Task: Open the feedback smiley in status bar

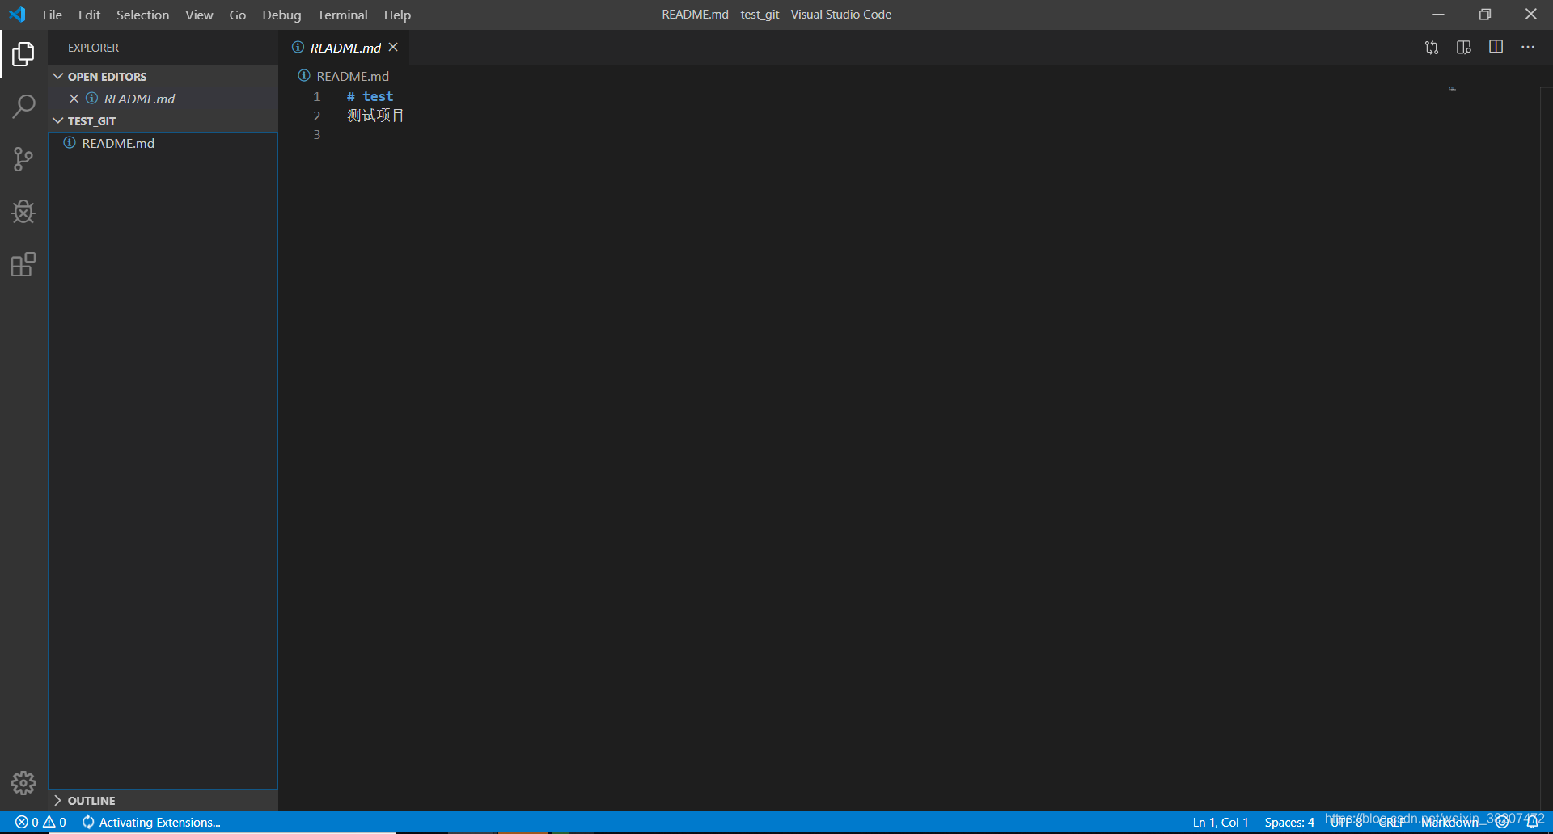Action: tap(1502, 822)
